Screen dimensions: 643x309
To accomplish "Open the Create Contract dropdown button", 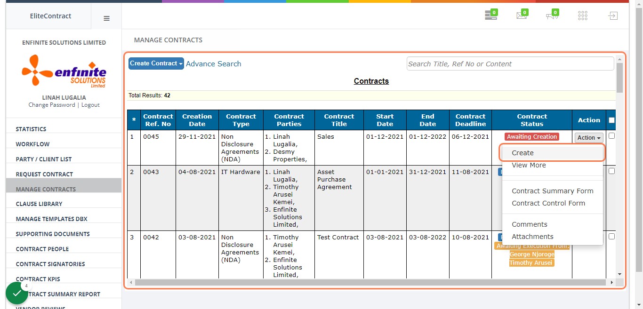I will (x=156, y=63).
